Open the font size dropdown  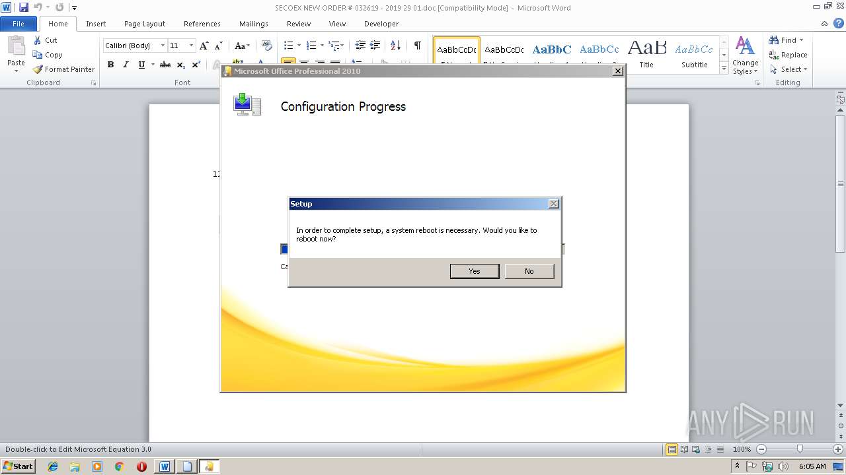(x=192, y=46)
